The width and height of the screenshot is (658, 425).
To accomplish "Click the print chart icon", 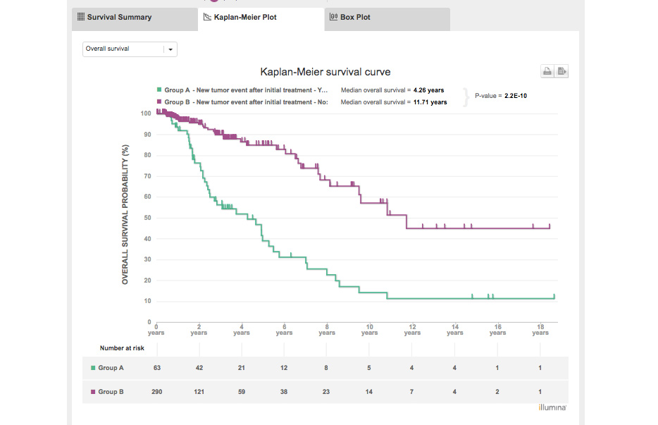I will (547, 71).
